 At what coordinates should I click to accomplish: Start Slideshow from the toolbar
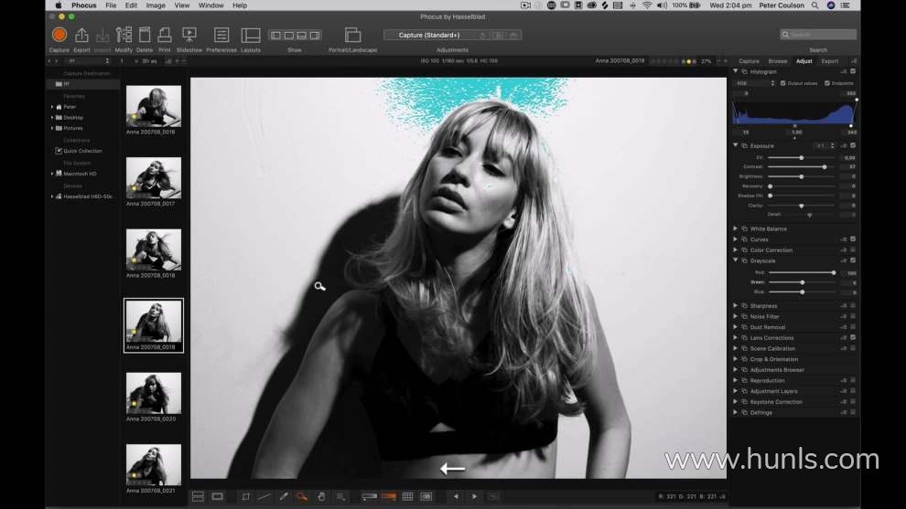[x=189, y=36]
